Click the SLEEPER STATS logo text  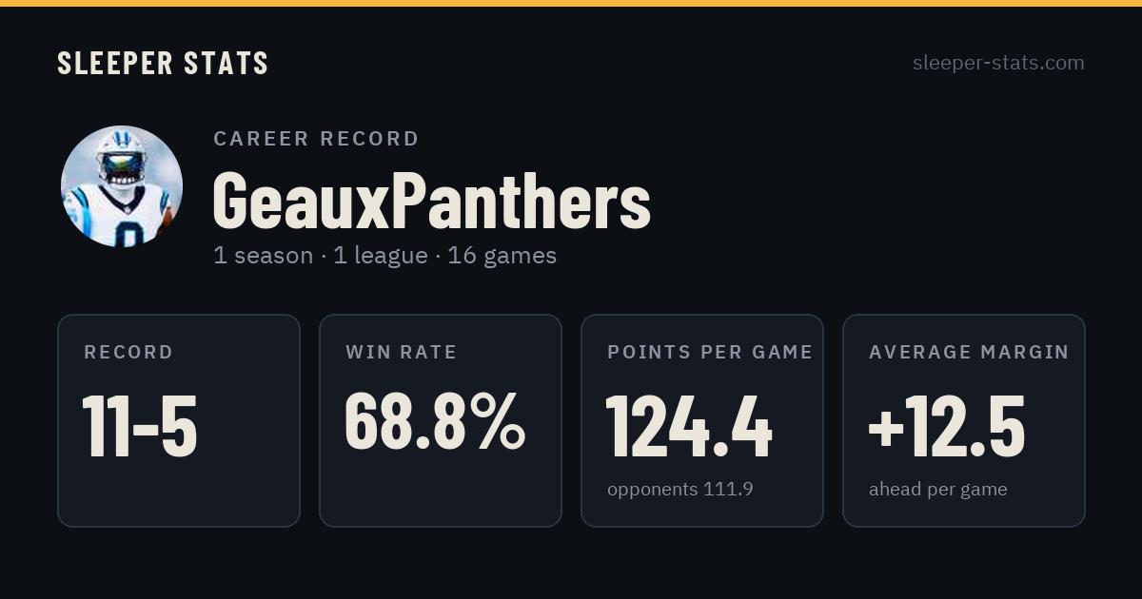pyautogui.click(x=163, y=63)
